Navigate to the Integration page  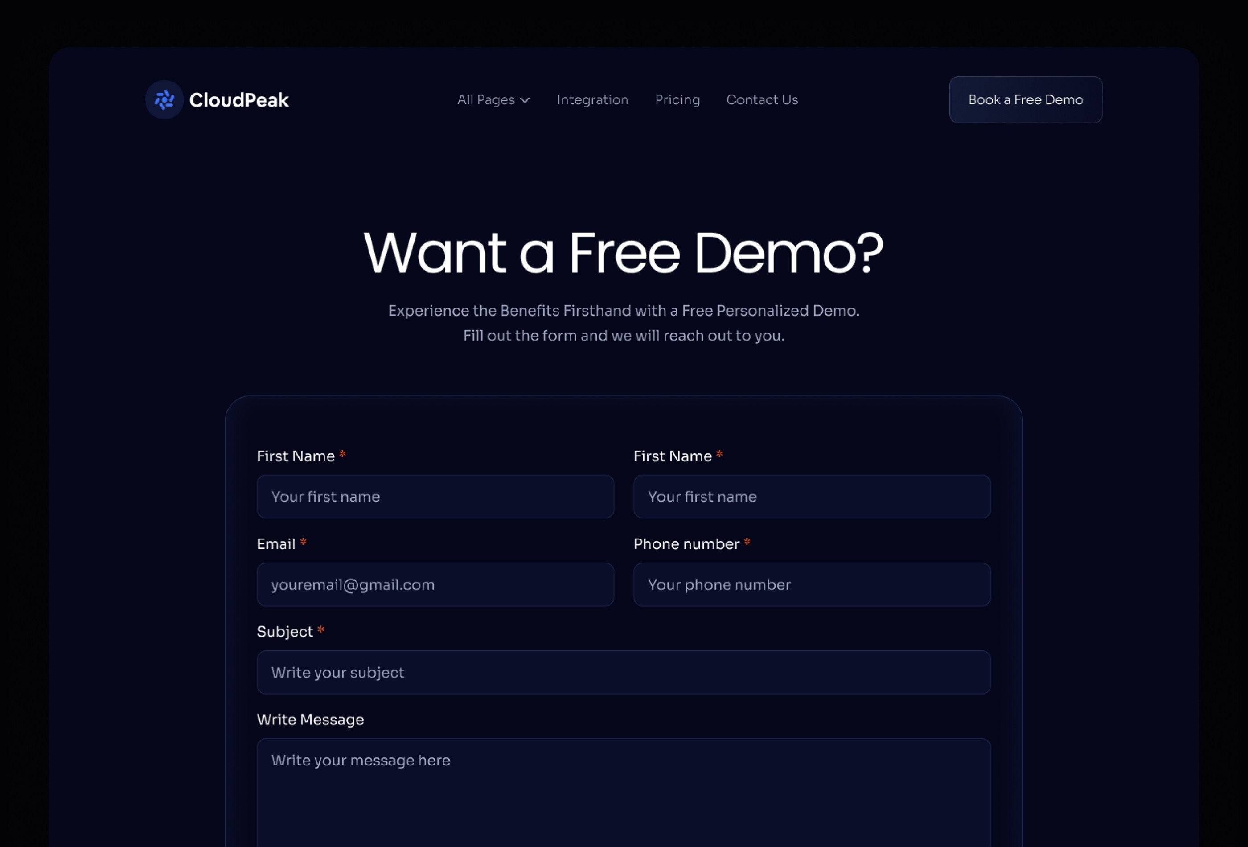592,99
